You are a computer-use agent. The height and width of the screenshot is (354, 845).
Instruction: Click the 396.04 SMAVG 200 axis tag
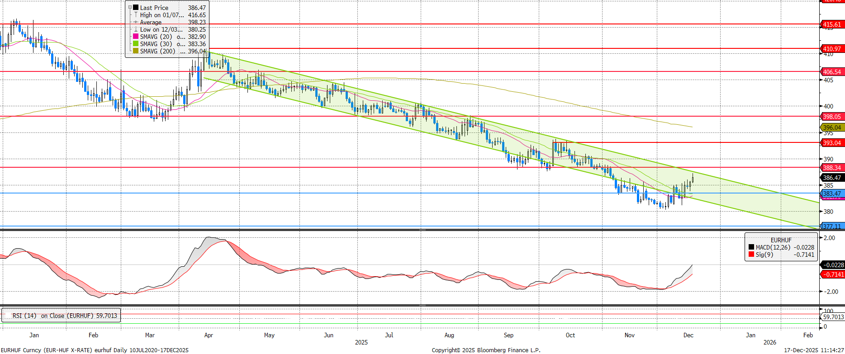[x=832, y=127]
